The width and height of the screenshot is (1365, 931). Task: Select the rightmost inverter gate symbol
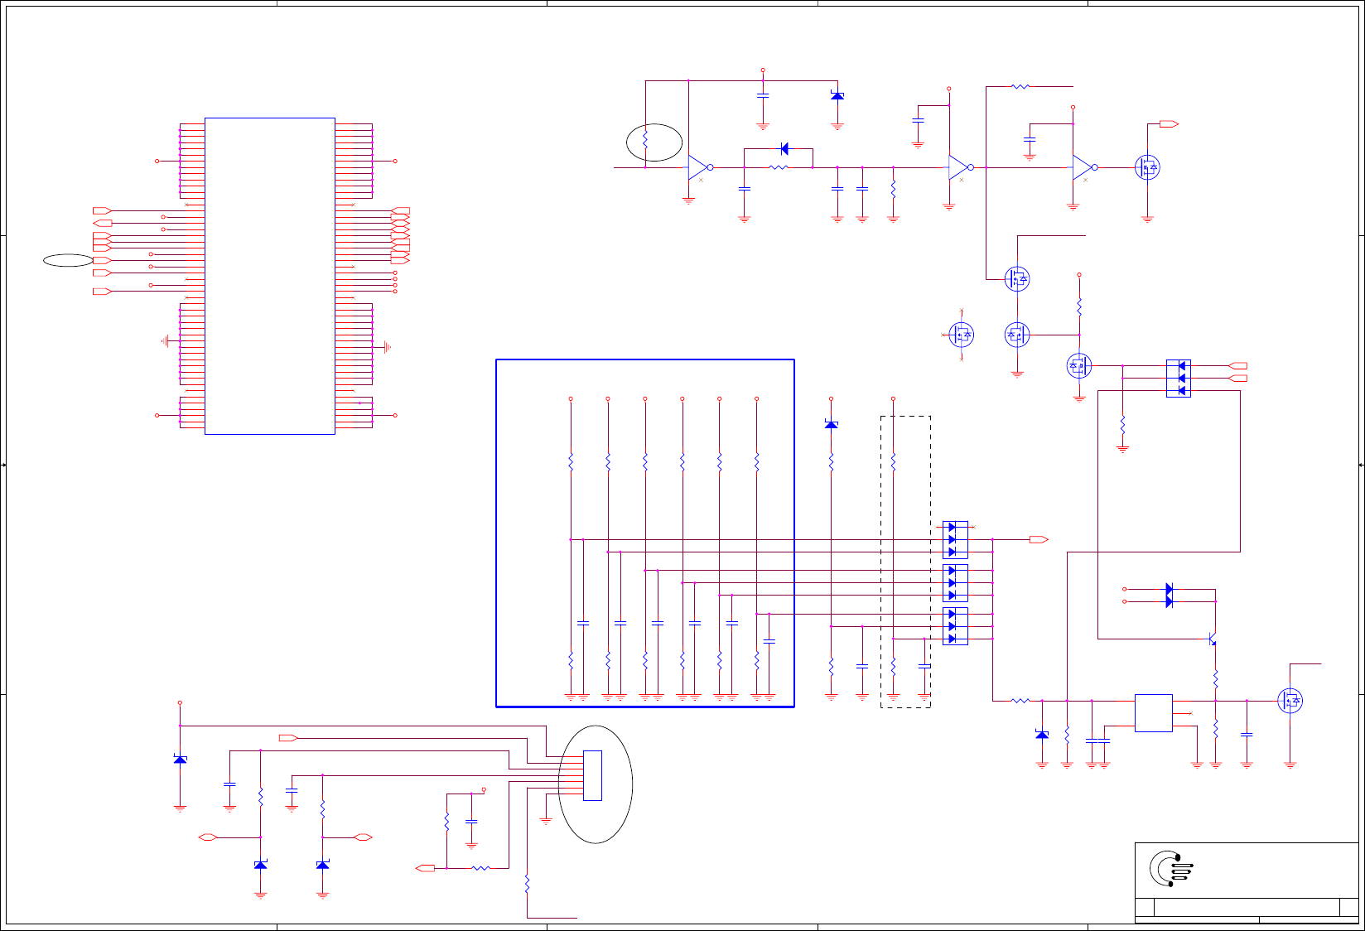(x=1084, y=167)
